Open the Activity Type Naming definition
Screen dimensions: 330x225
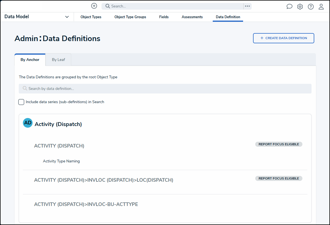[61, 161]
